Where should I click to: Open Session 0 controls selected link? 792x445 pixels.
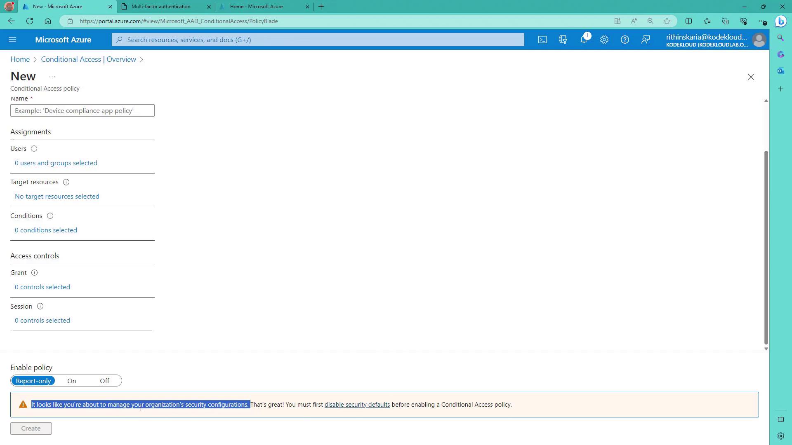click(42, 321)
